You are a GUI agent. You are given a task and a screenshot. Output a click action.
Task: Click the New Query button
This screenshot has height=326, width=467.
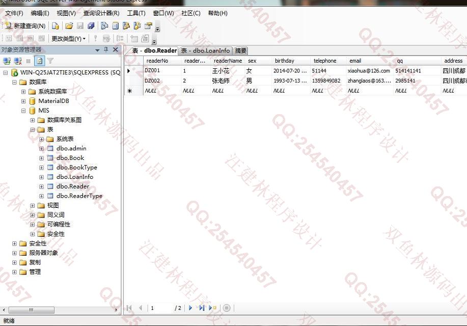pyautogui.click(x=25, y=26)
